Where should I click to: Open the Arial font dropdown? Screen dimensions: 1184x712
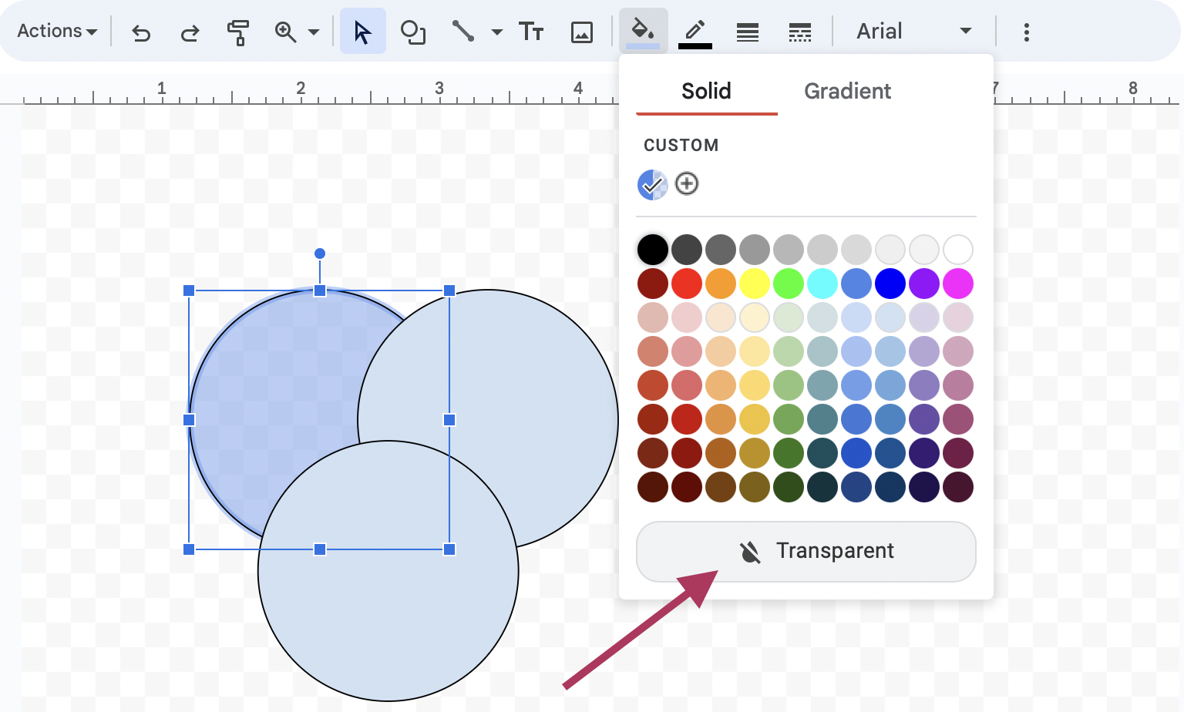913,32
